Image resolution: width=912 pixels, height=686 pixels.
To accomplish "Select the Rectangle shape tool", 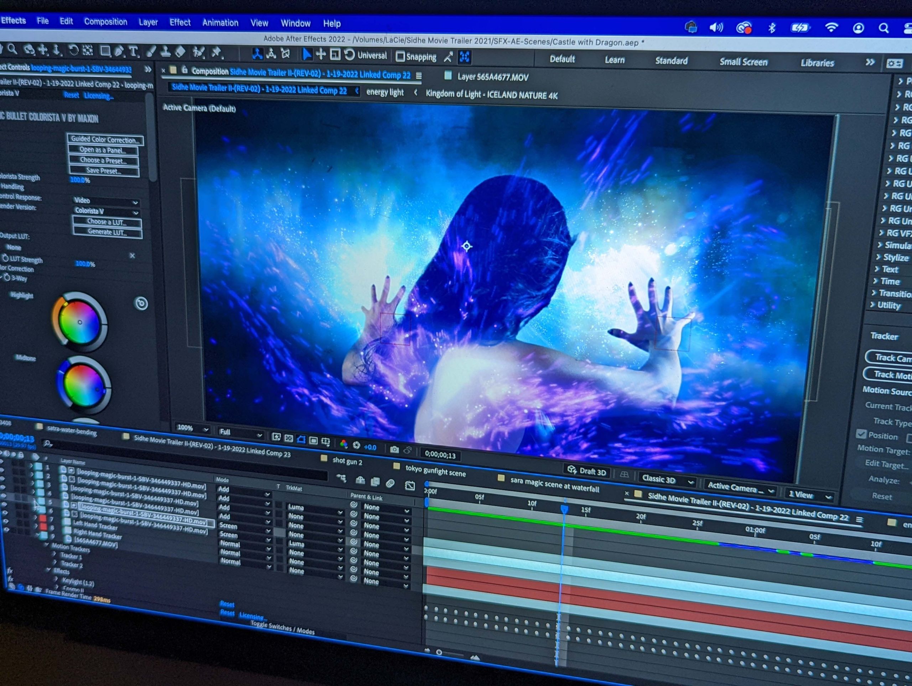I will pos(105,51).
